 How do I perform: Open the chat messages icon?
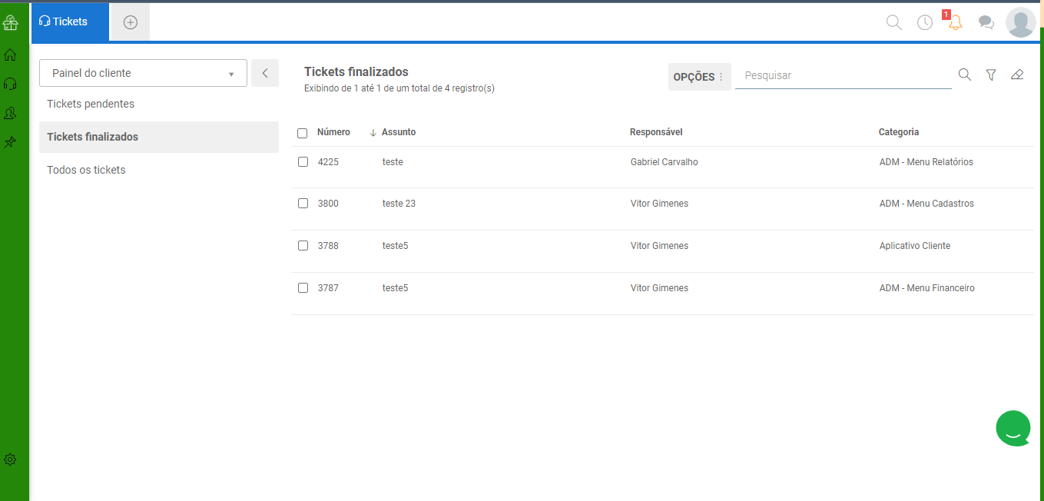click(x=986, y=22)
